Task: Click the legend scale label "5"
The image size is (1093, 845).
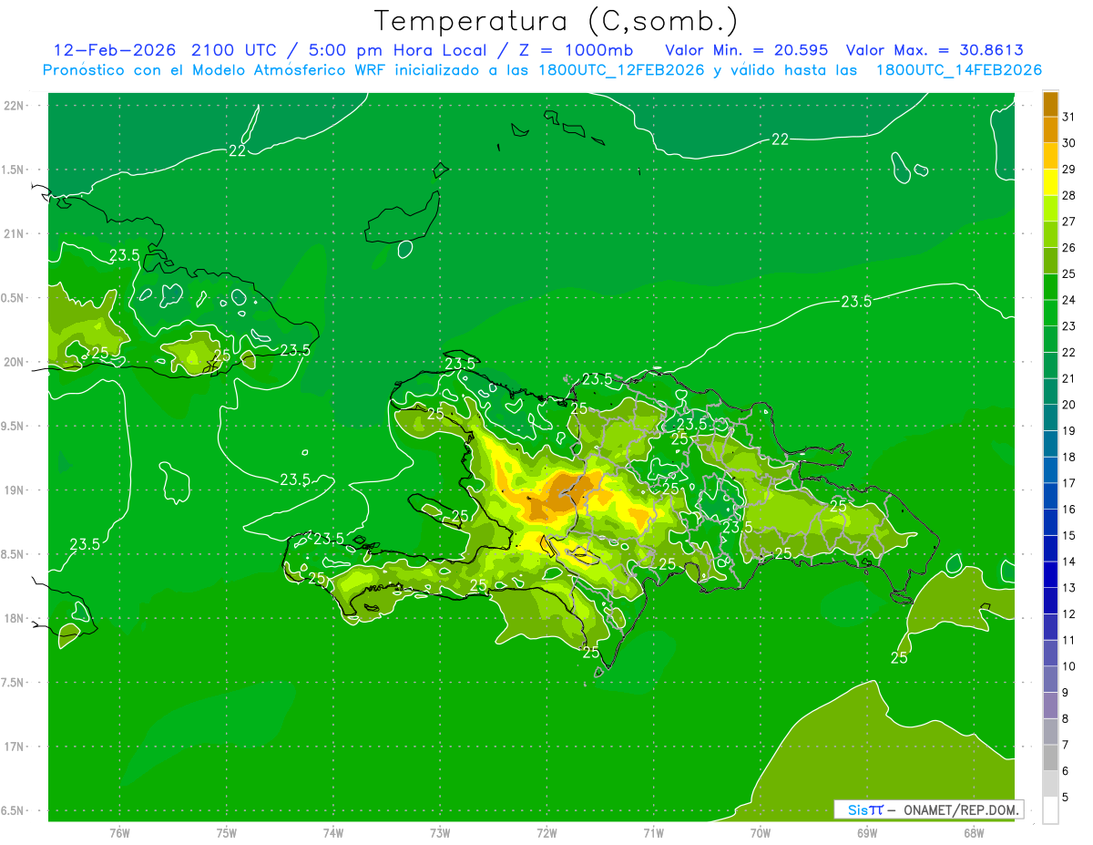Action: pos(1066,798)
